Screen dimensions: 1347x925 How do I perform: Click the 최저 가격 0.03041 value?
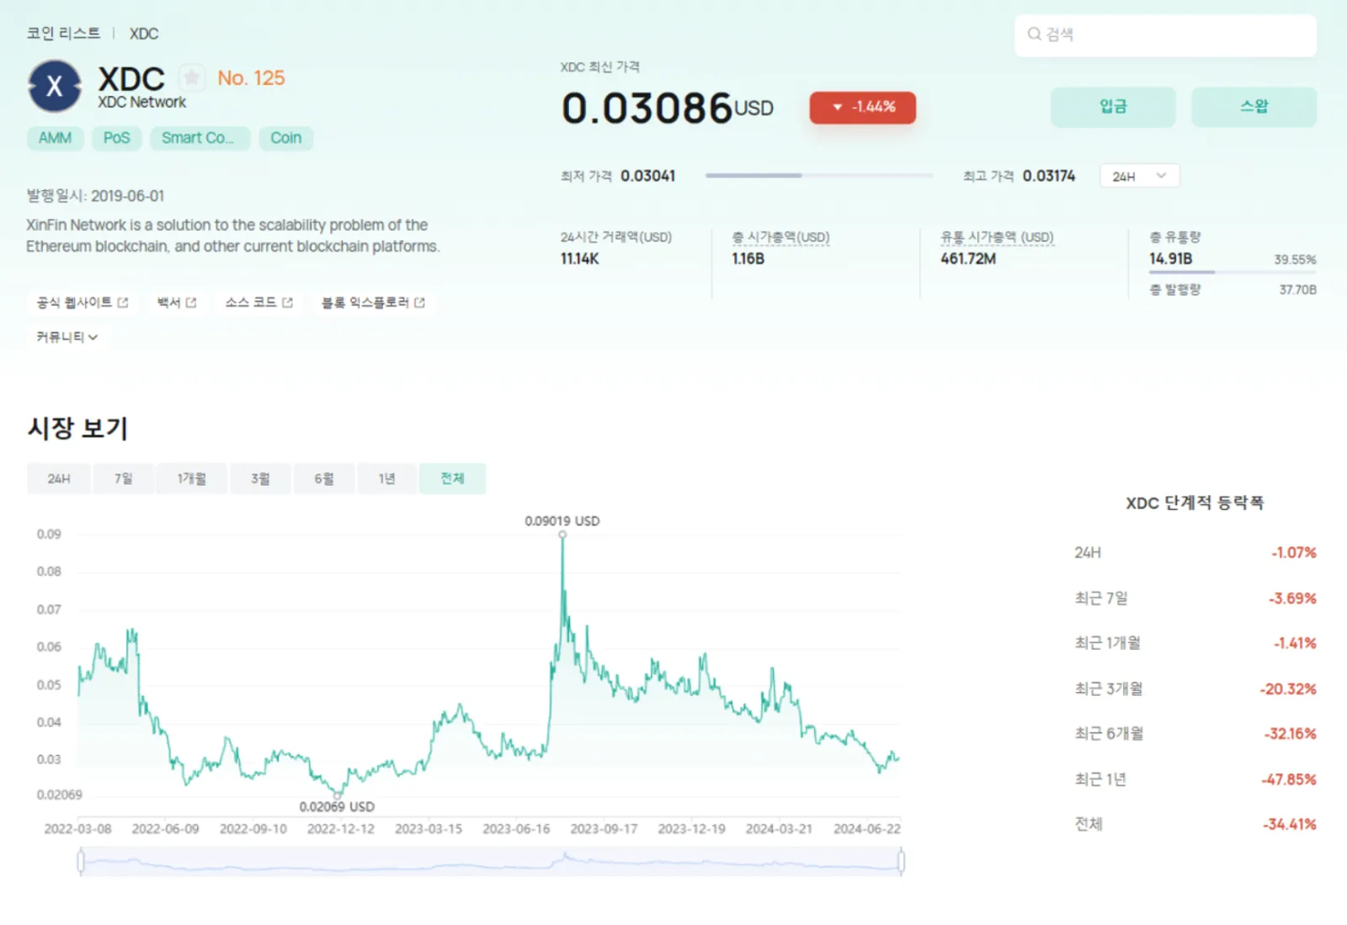647,176
